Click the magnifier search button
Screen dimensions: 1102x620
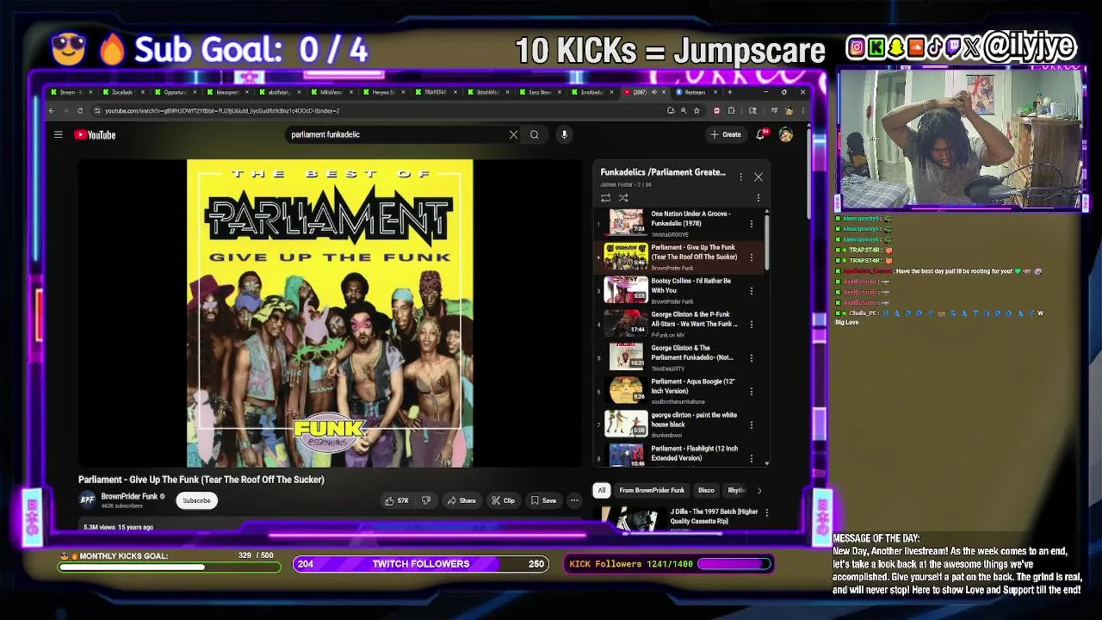[x=534, y=134]
